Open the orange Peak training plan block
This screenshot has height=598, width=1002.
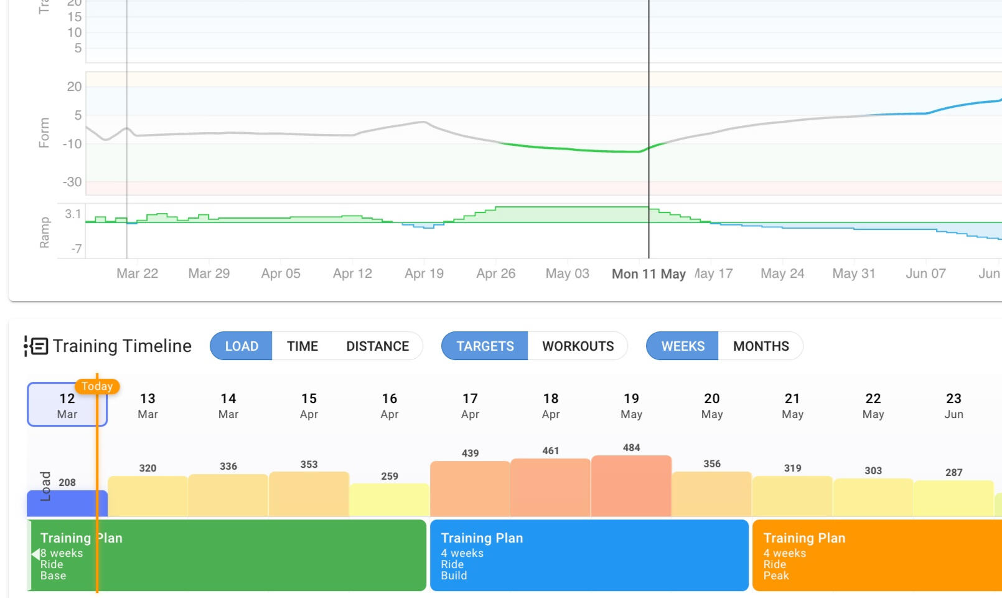pos(877,556)
